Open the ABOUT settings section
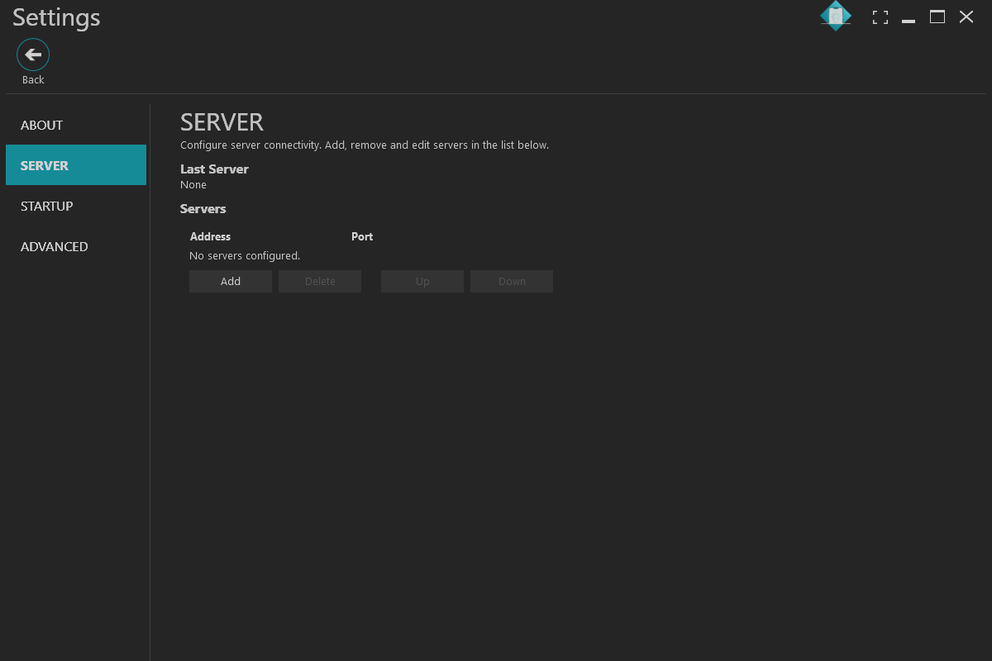 [x=76, y=125]
